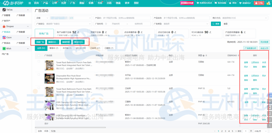Edit the 产品即将售罄 threshold pencil icon
Image resolution: width=272 pixels, height=133 pixels.
pos(245,32)
